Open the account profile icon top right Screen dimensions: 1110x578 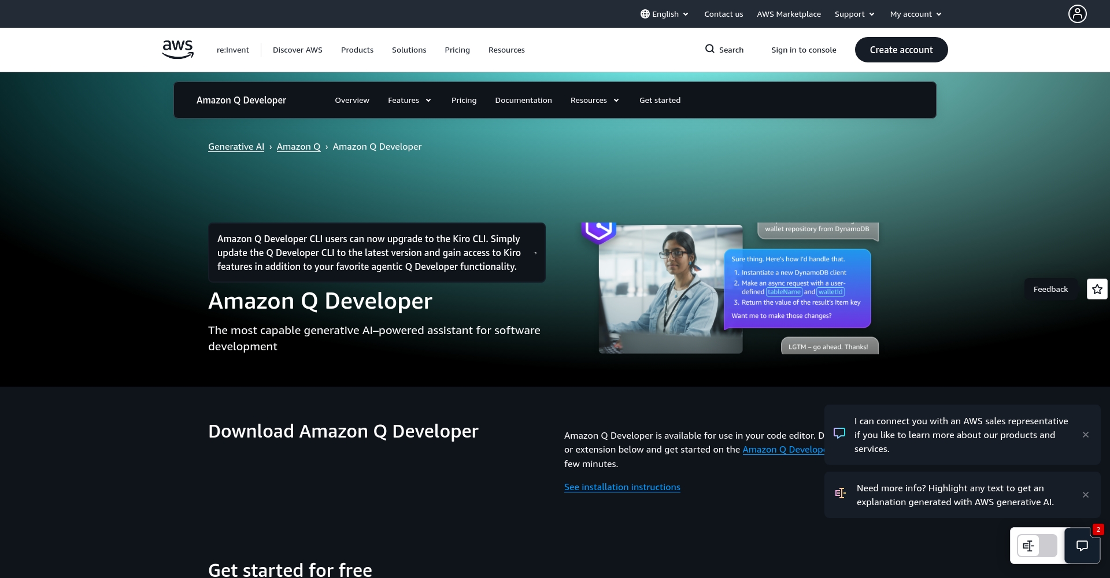[1076, 13]
